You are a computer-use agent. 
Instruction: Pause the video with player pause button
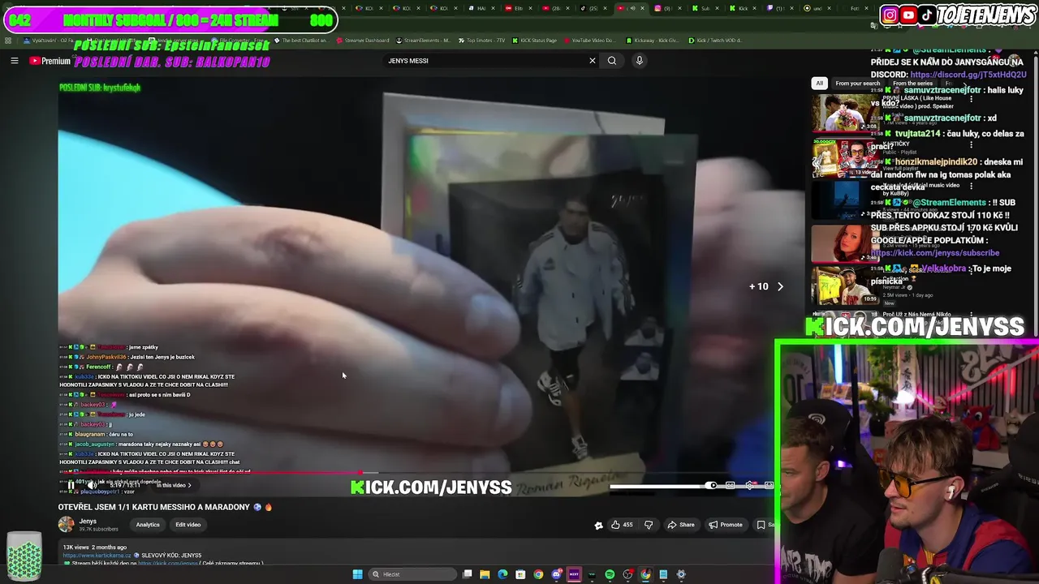(x=71, y=485)
